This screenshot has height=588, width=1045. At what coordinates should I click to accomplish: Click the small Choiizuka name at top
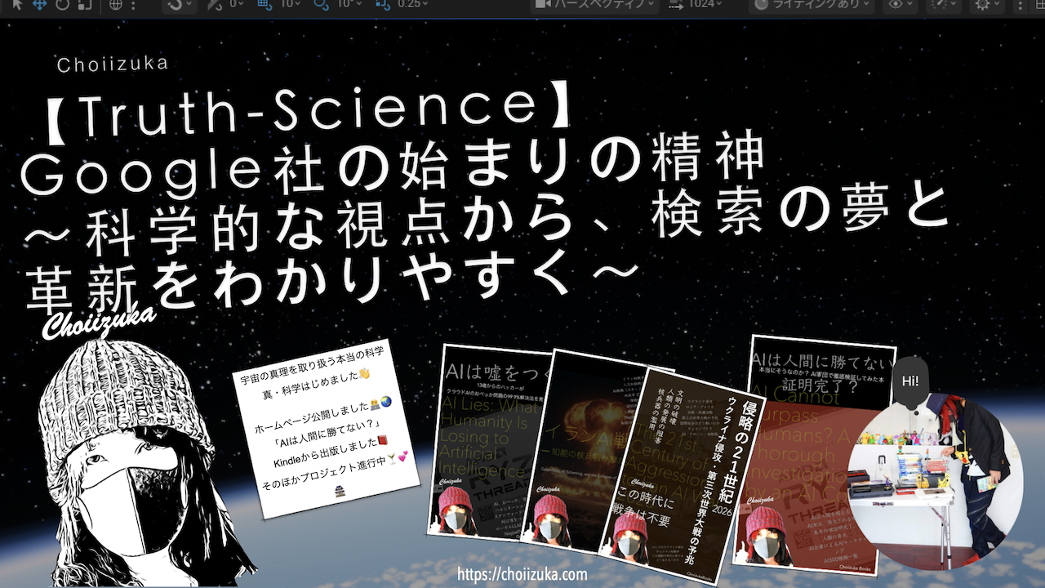point(113,64)
